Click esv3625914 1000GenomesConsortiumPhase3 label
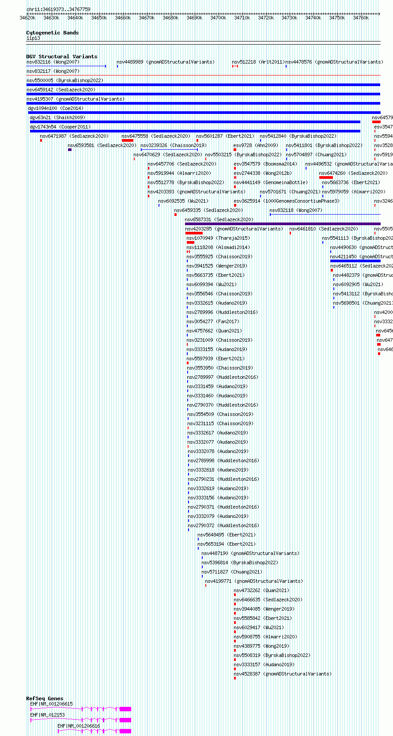 point(287,201)
